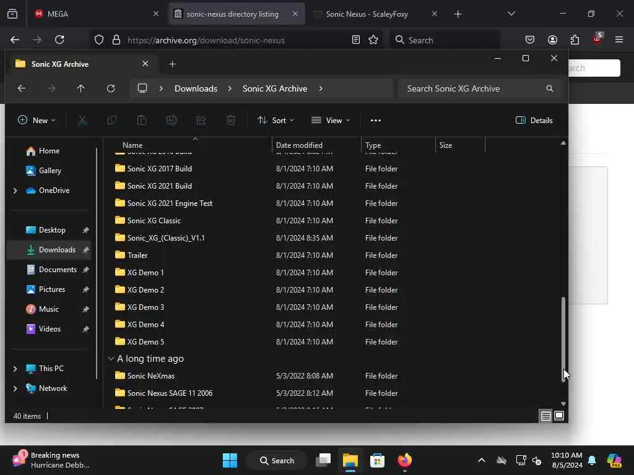This screenshot has height=475, width=634.
Task: Collapse the 'A long time ago' group
Action: pyautogui.click(x=111, y=359)
